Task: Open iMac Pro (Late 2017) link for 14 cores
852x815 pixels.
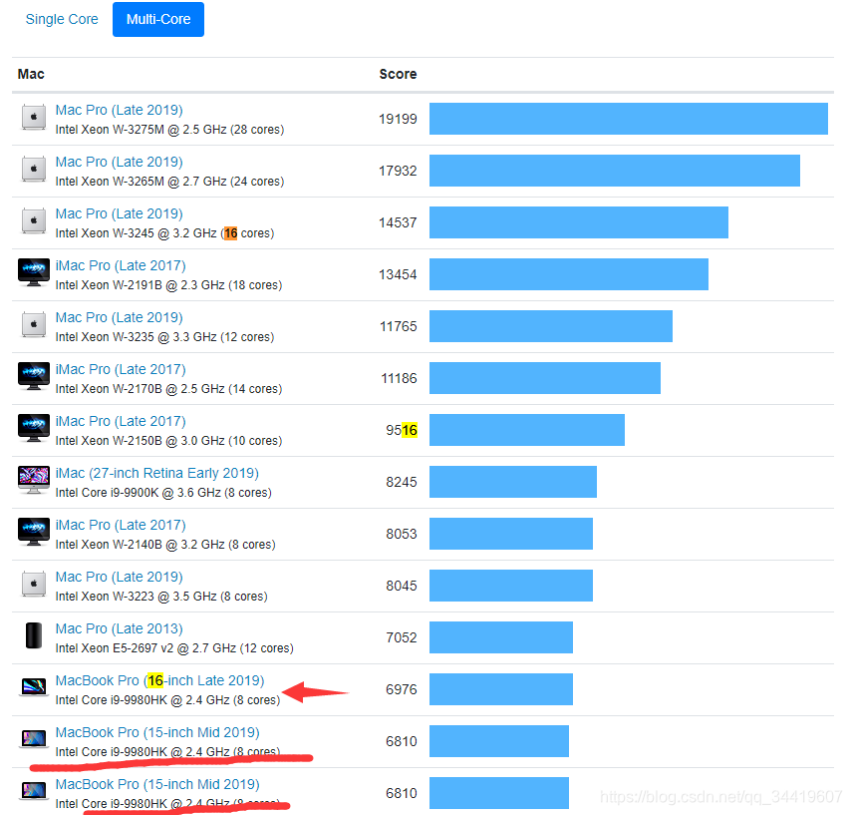Action: 121,369
